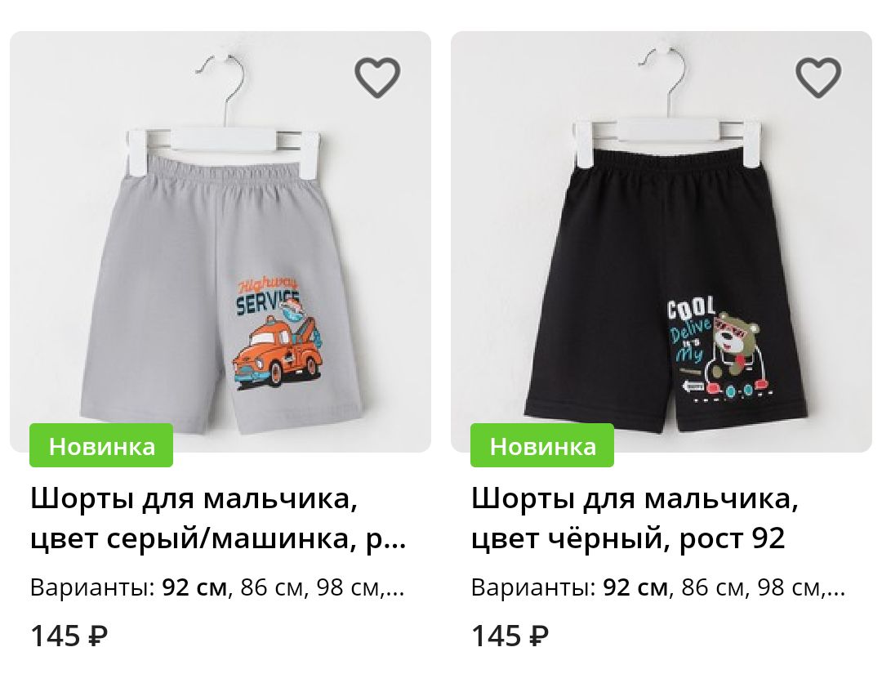Favorite the grey shorts with heart icon

376,77
